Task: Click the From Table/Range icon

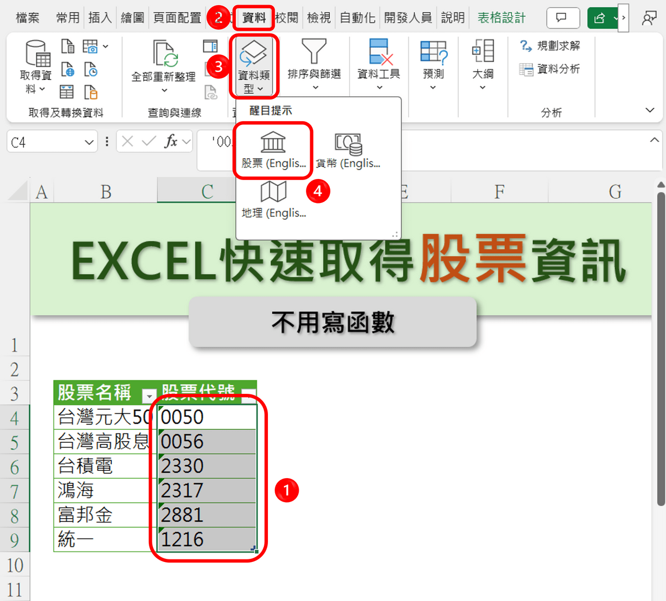Action: coord(67,92)
